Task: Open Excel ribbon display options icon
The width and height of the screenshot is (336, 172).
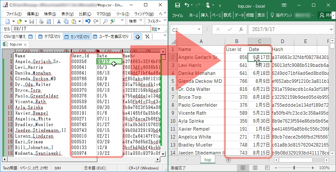Action: [x=284, y=5]
